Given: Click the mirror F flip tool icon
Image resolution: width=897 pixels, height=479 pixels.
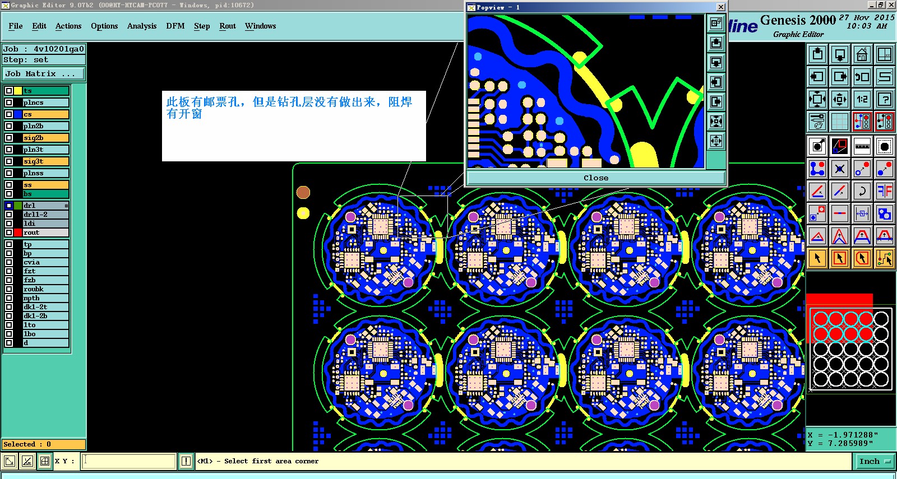Looking at the screenshot, I should click(x=885, y=191).
